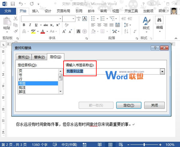The width and height of the screenshot is (180, 147).
Task: Click the Character Border A icon
Action: (x=85, y=19)
